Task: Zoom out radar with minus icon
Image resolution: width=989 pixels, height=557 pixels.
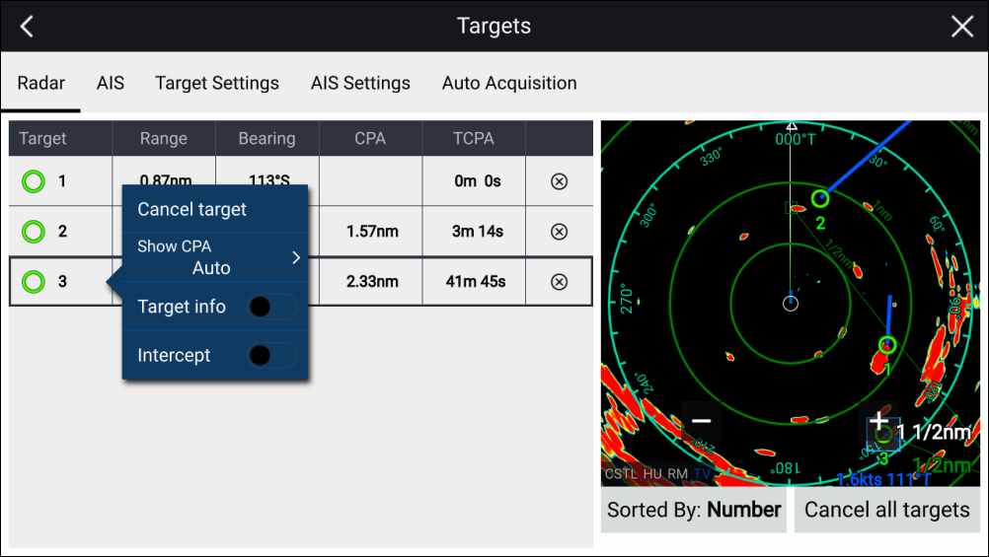Action: pyautogui.click(x=701, y=421)
